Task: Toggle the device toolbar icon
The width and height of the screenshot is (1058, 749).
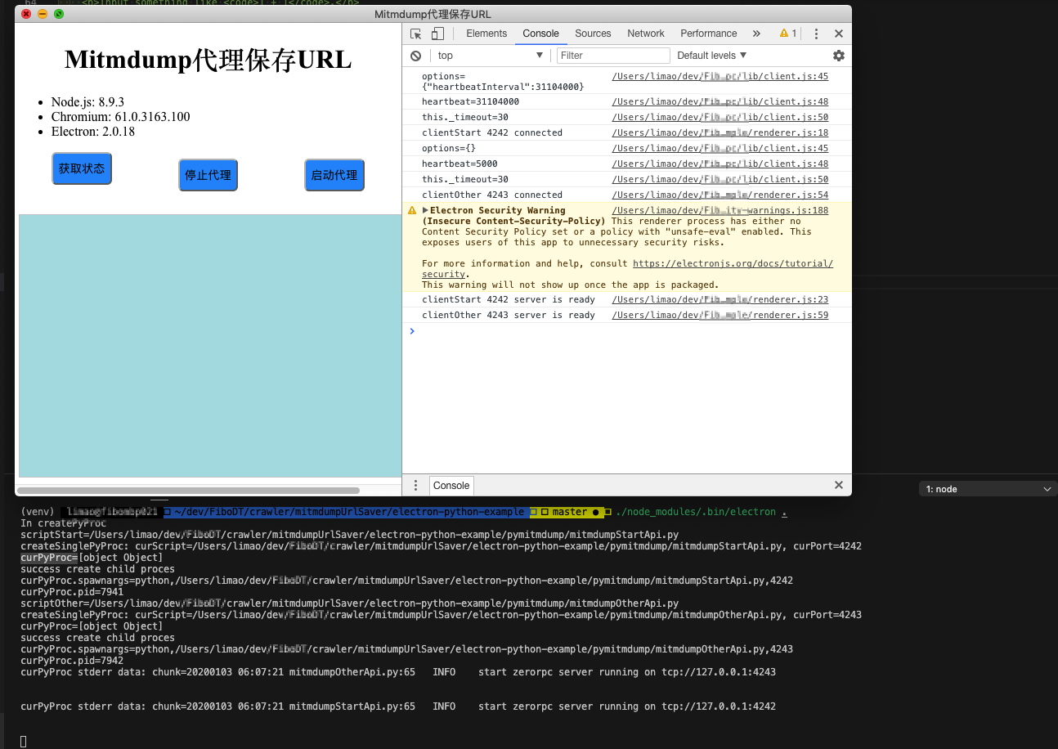Action: tap(437, 34)
